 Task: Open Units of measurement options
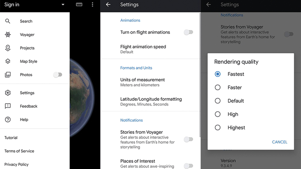(x=143, y=82)
